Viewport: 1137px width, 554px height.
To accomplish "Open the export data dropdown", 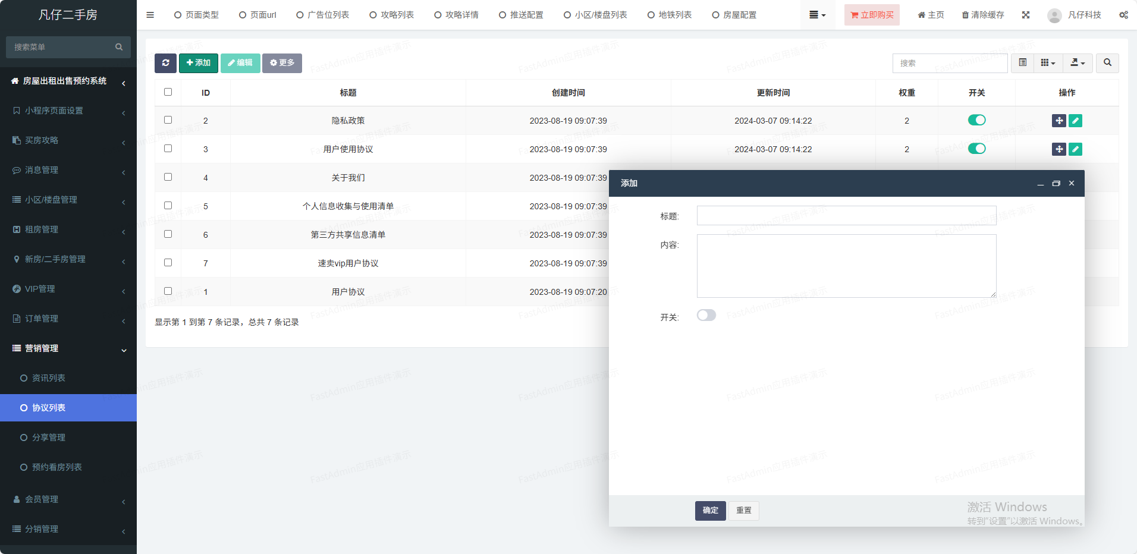I will (1078, 63).
